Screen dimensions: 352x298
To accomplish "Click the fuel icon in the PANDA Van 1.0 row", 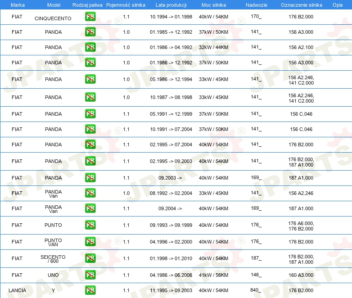I will click(90, 193).
